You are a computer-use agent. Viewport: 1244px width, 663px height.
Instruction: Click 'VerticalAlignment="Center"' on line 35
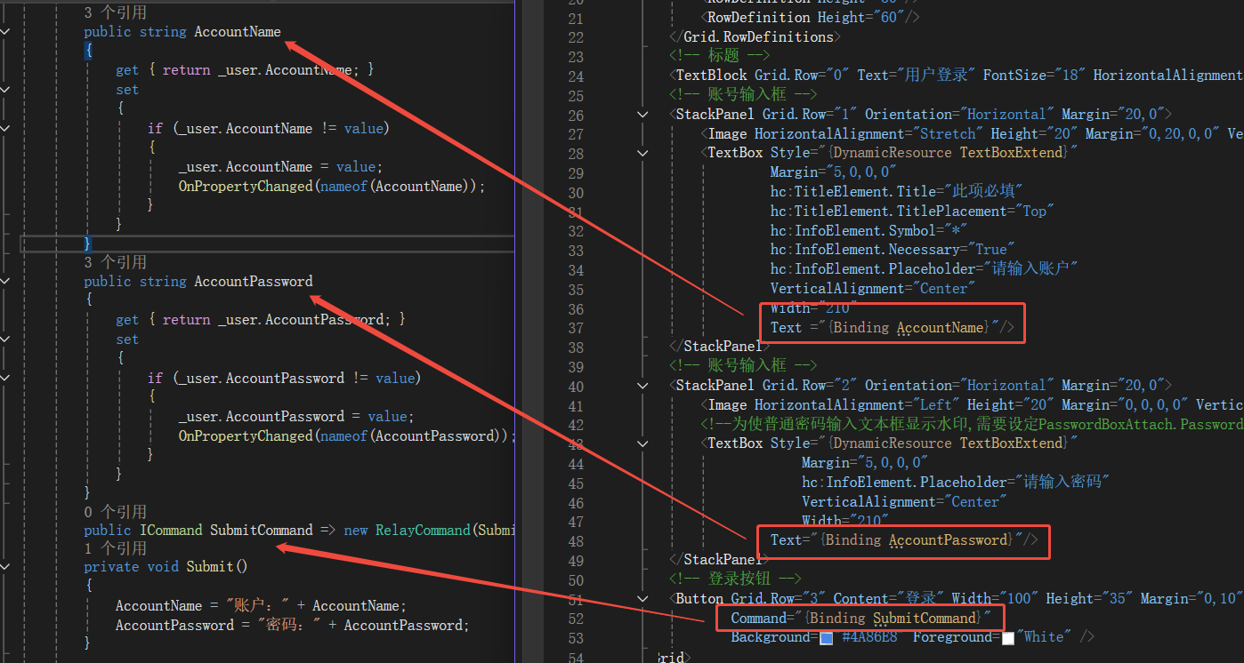click(x=873, y=289)
